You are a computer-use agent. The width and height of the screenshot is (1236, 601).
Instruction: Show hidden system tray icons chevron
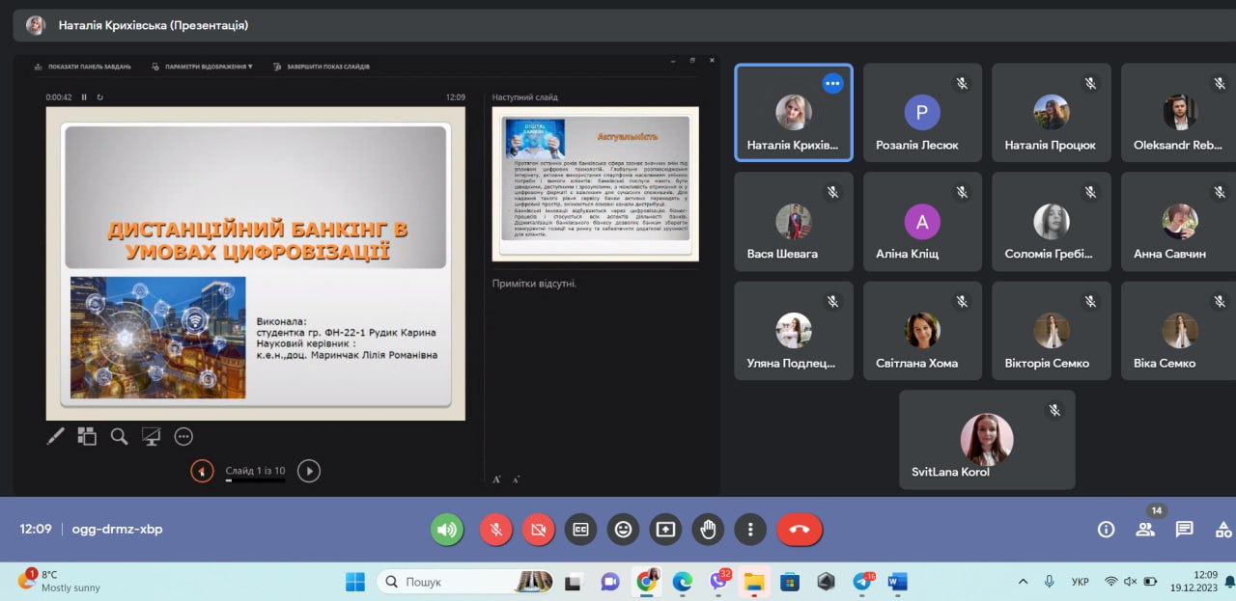point(1023,582)
